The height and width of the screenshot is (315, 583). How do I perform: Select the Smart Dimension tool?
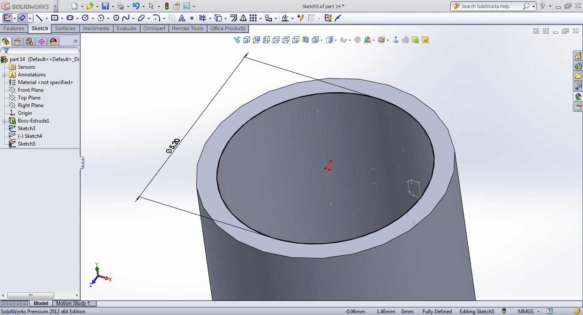(22, 18)
